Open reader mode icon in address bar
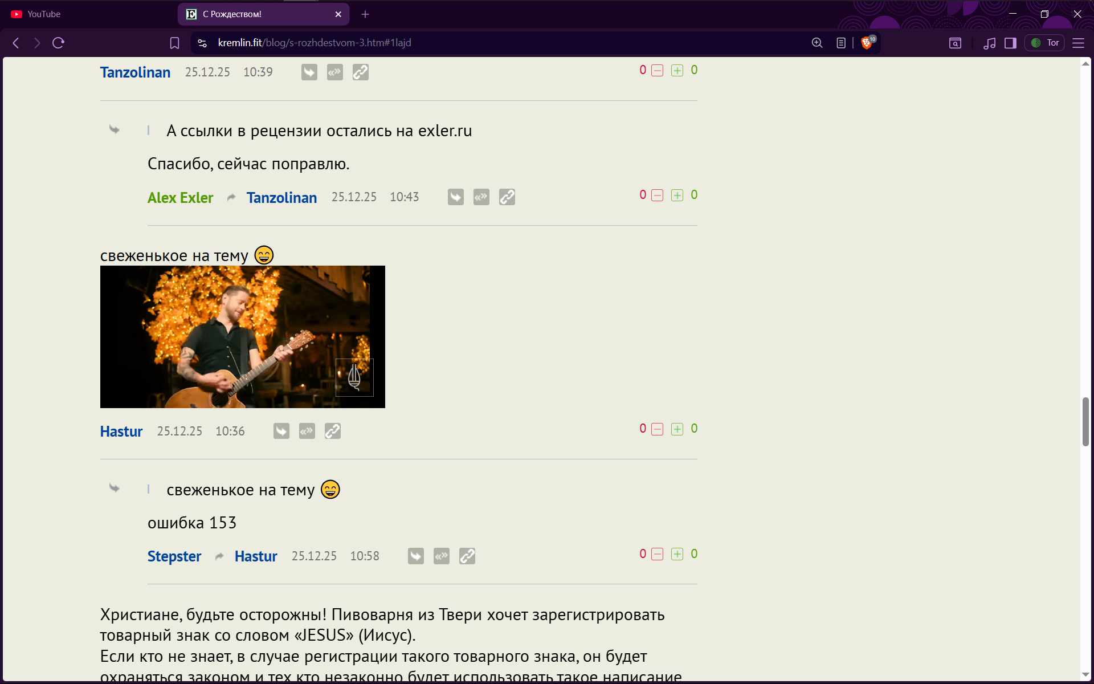 (841, 43)
